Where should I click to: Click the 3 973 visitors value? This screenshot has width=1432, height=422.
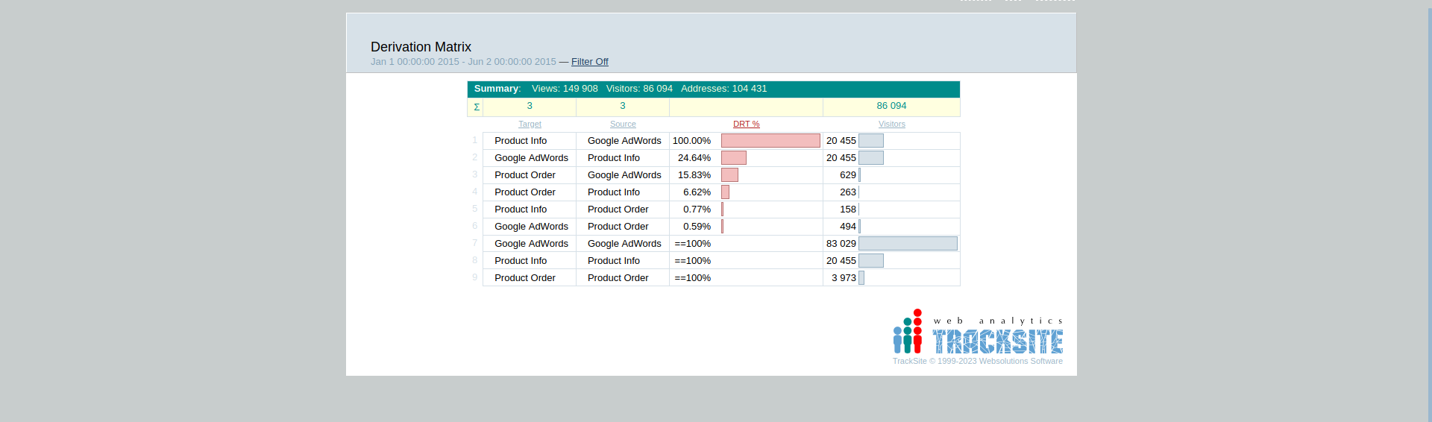[x=844, y=278]
